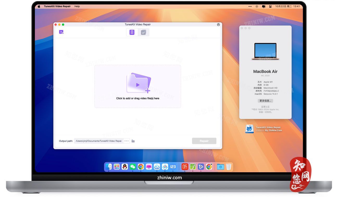Open the first Chrome icon in dock

(x=141, y=167)
